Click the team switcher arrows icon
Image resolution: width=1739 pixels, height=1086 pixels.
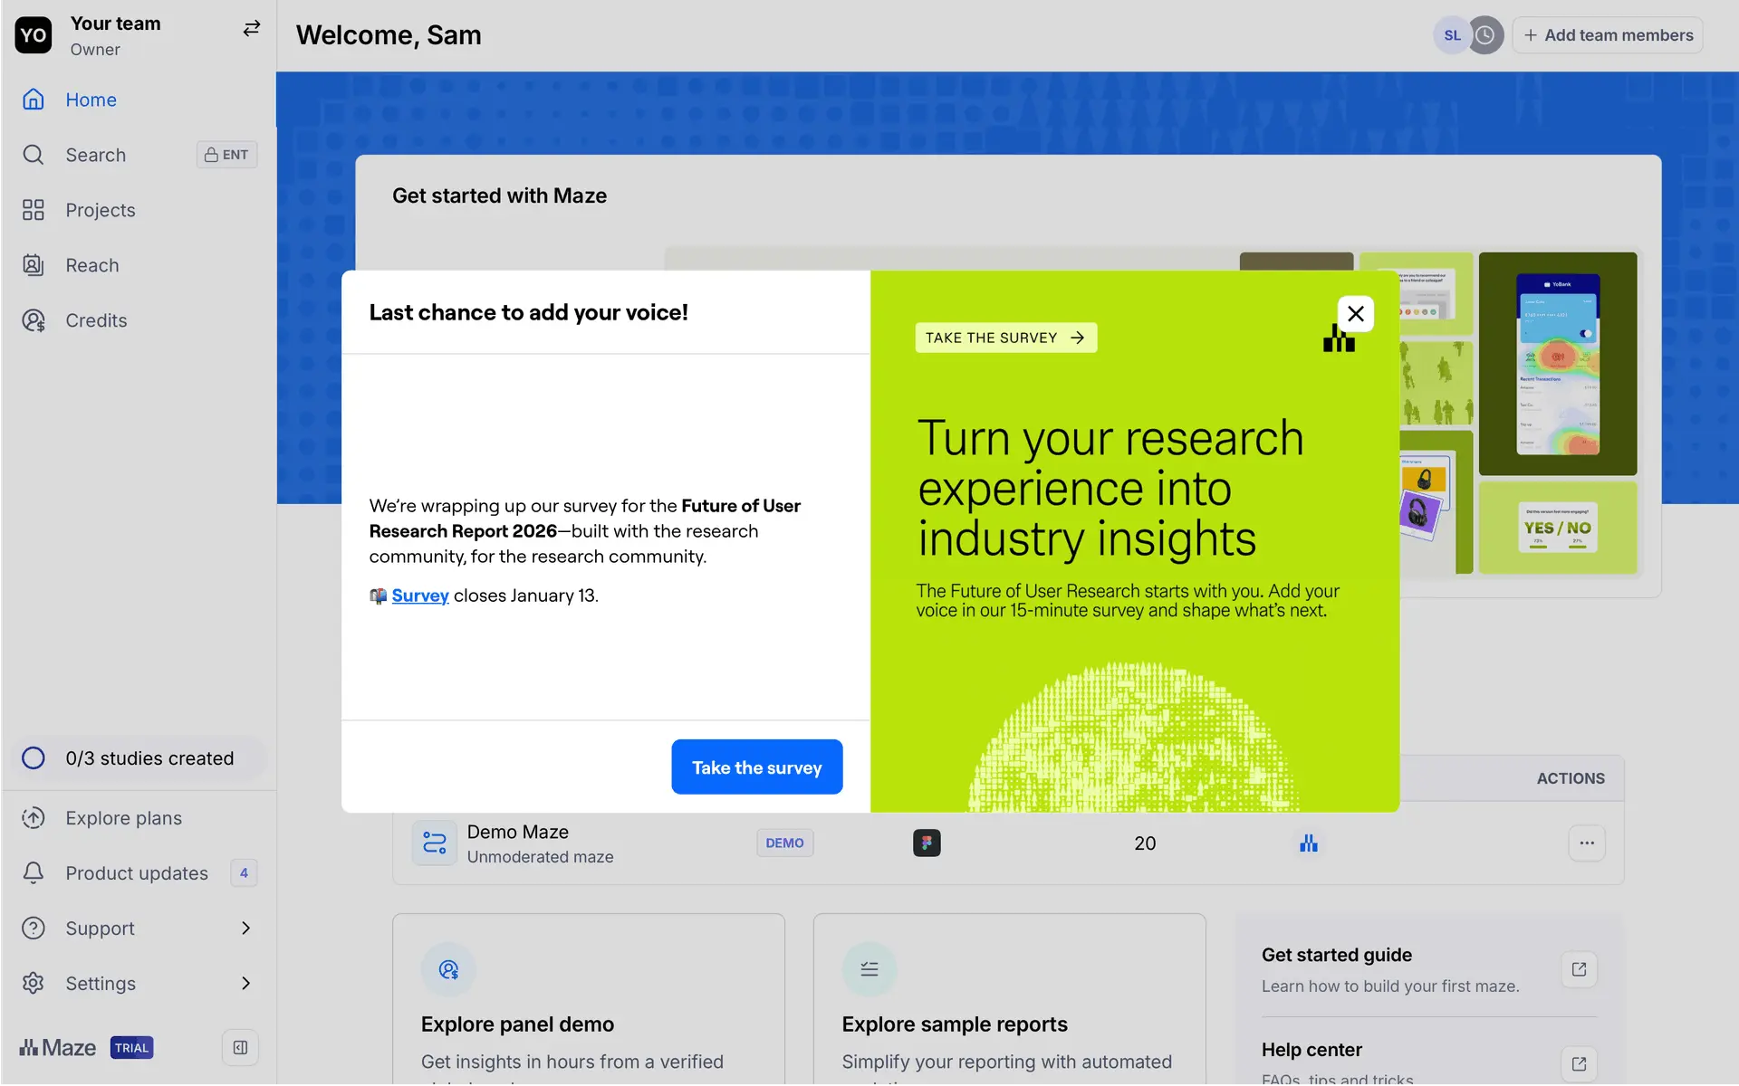click(251, 29)
